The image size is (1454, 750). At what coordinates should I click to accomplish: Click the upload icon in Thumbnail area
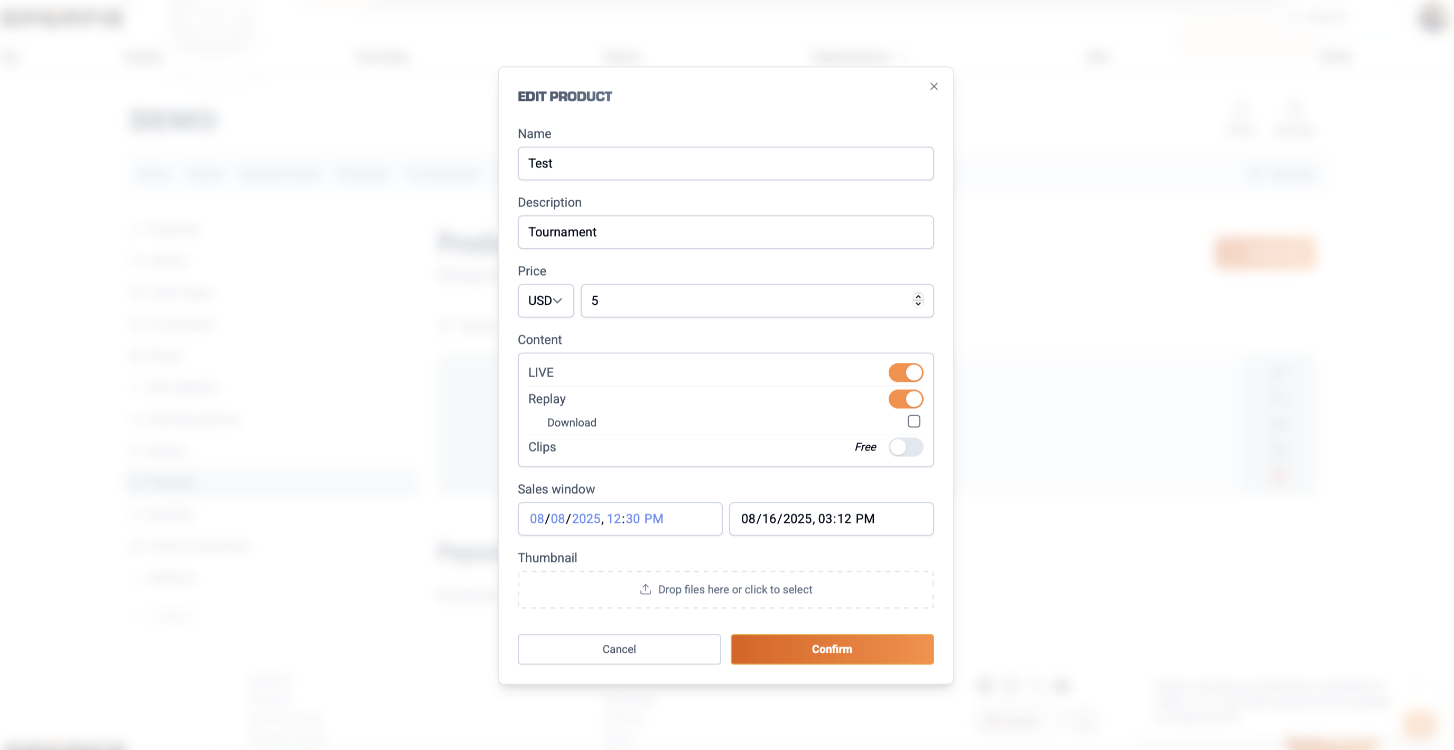pos(645,589)
